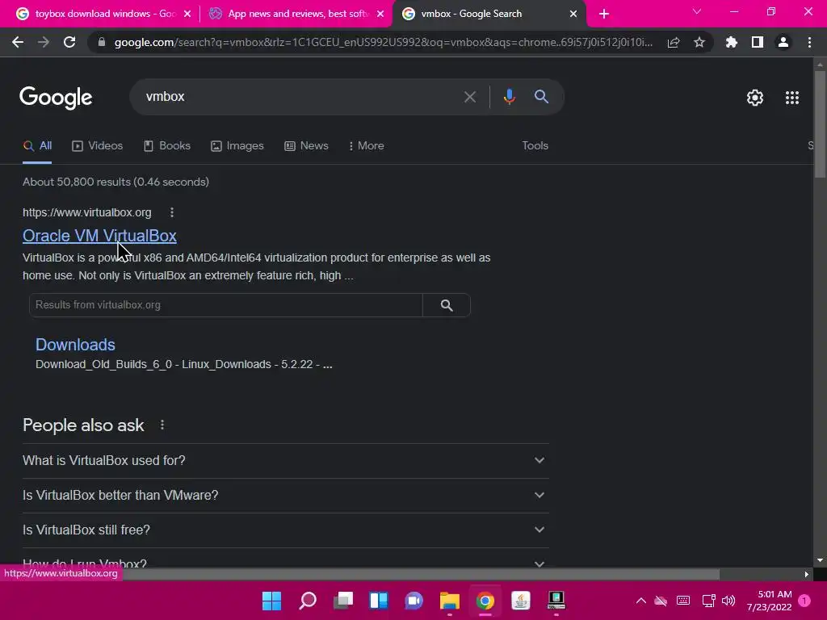
Task: Close the toybox download windows tab
Action: tap(187, 15)
